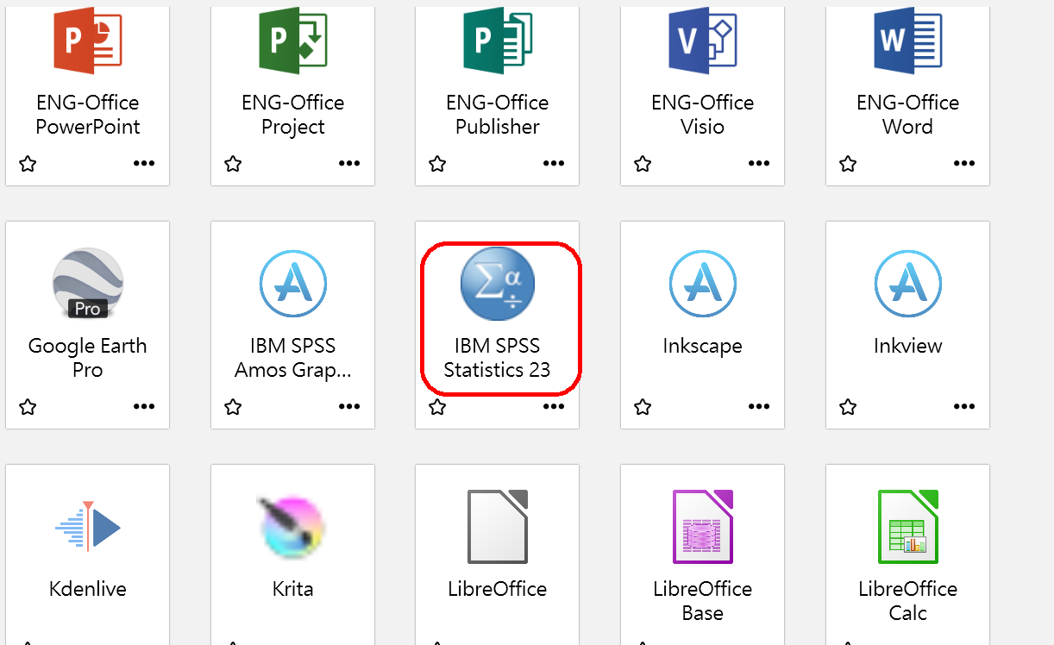
Task: Open IBM SPSS Statistics 23 icon
Action: (x=497, y=284)
